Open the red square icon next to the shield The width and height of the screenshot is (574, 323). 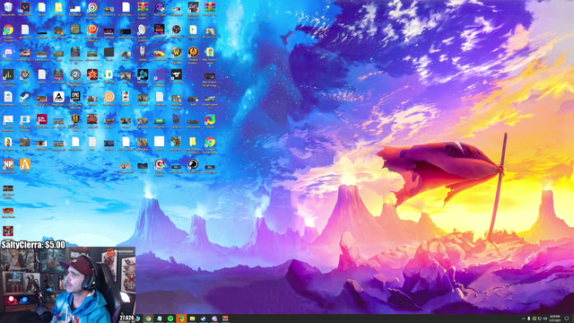point(92,119)
